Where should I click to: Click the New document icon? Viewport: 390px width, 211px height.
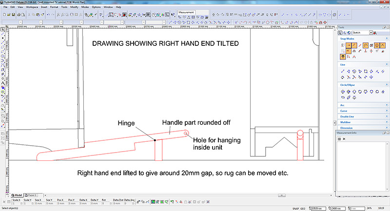(4, 15)
